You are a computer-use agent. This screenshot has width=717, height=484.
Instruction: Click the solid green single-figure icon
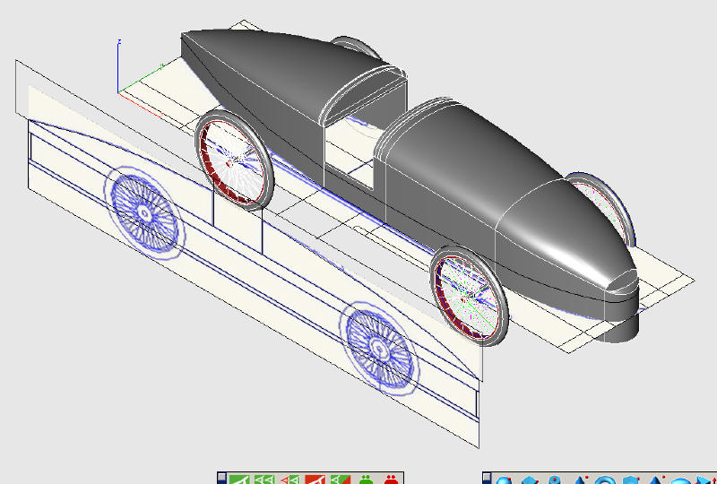point(238,480)
